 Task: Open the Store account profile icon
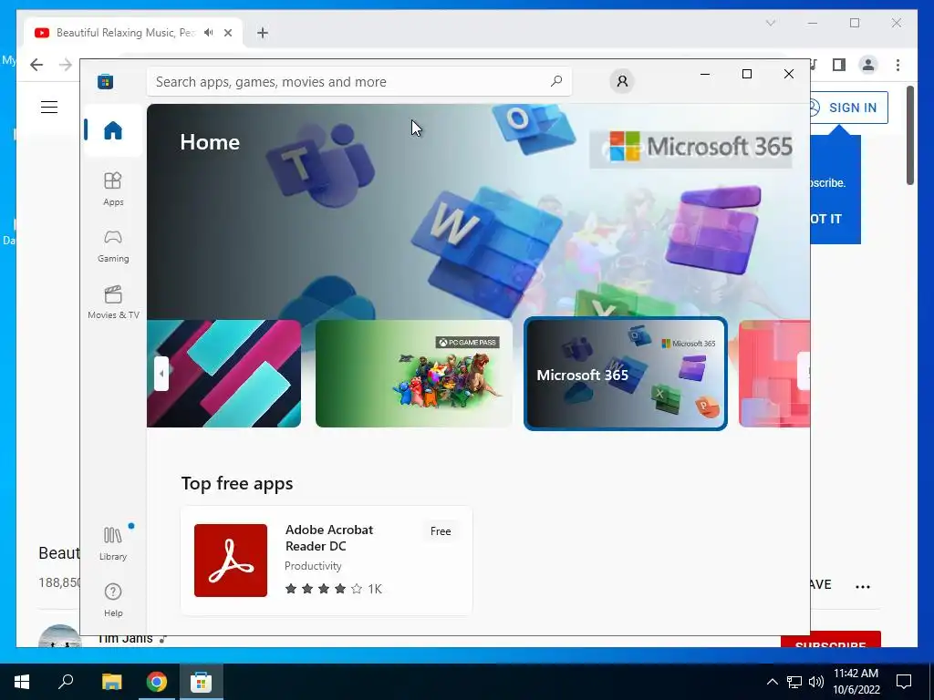click(622, 81)
